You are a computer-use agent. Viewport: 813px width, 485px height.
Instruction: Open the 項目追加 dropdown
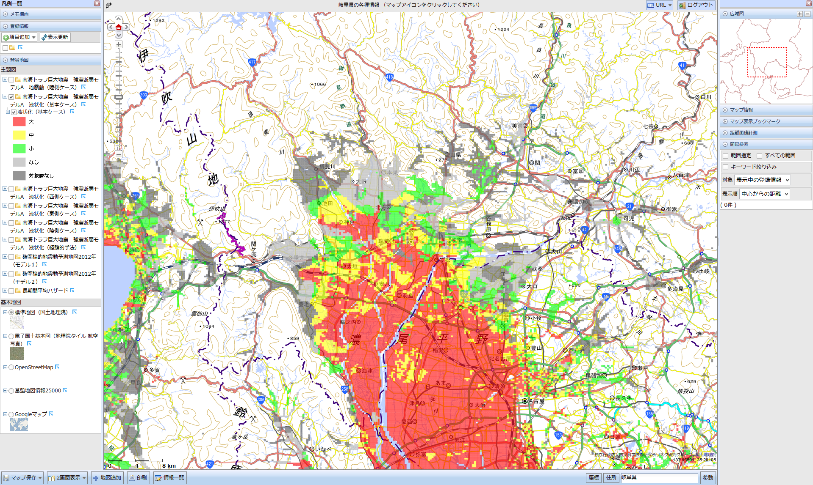pos(19,37)
